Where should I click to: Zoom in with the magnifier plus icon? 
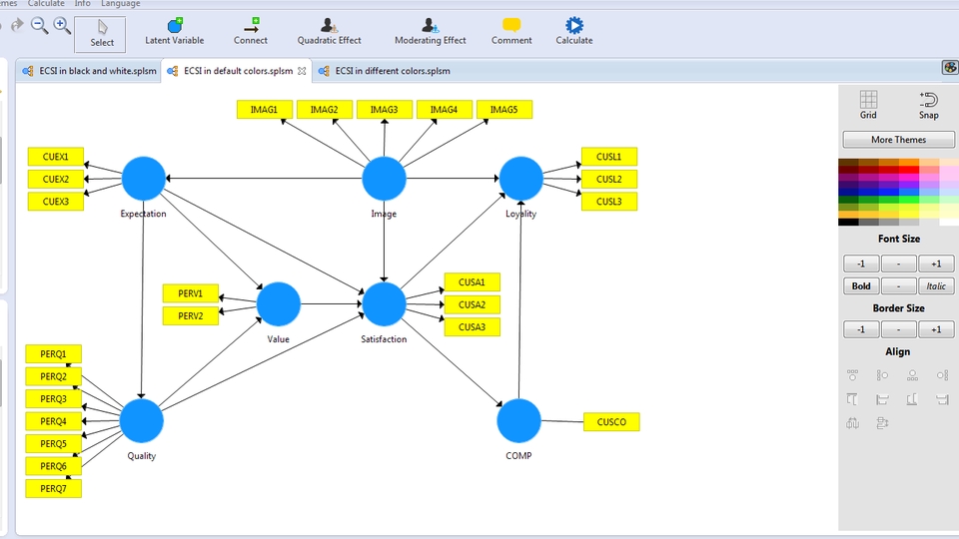tap(62, 26)
